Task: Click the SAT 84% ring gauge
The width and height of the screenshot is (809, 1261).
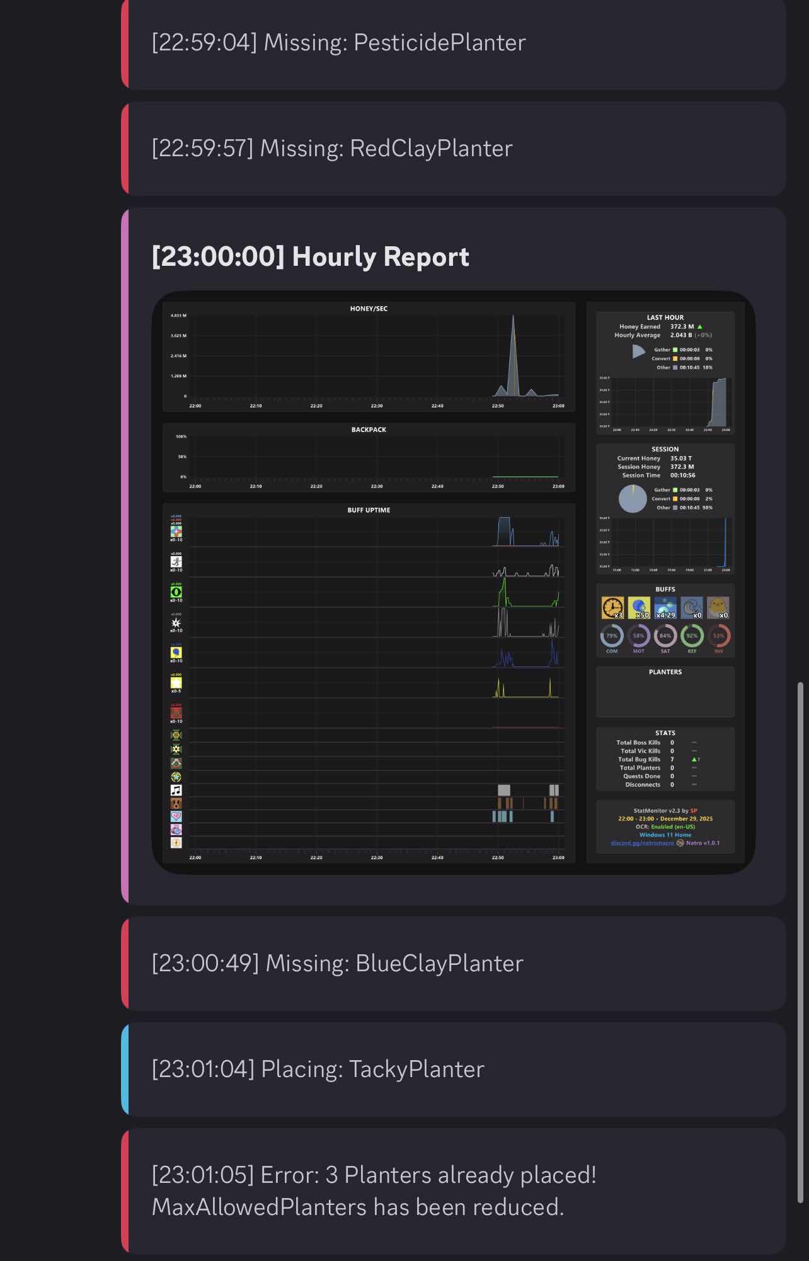Action: (665, 636)
